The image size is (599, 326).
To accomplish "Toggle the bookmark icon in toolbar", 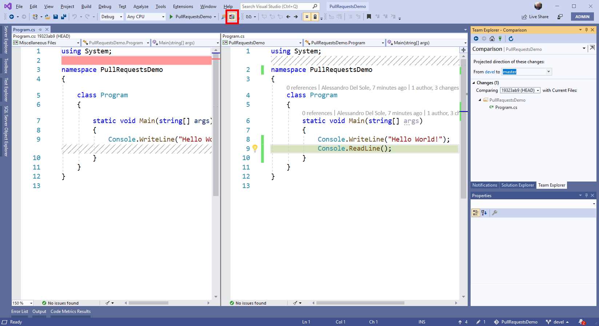I will point(369,17).
